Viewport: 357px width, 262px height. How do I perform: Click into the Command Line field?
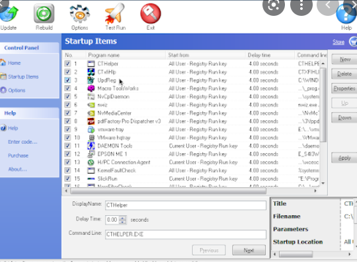tap(186, 234)
